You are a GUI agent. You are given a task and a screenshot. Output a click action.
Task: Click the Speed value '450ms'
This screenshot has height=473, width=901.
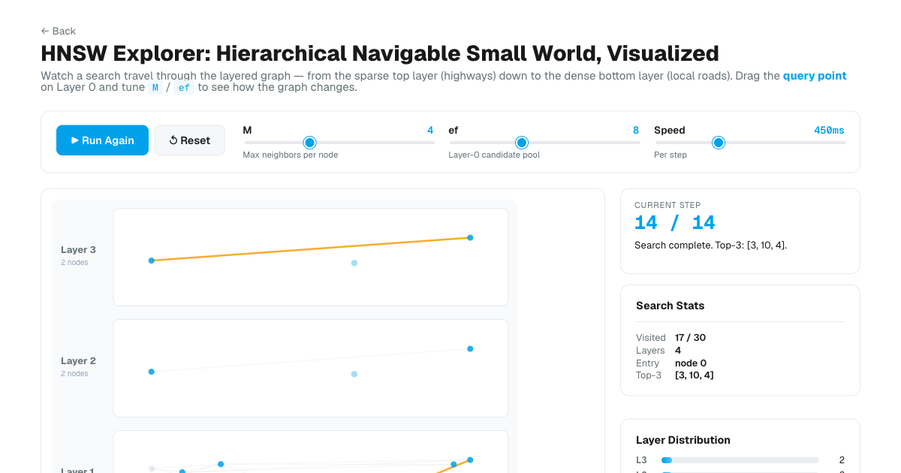pos(830,130)
